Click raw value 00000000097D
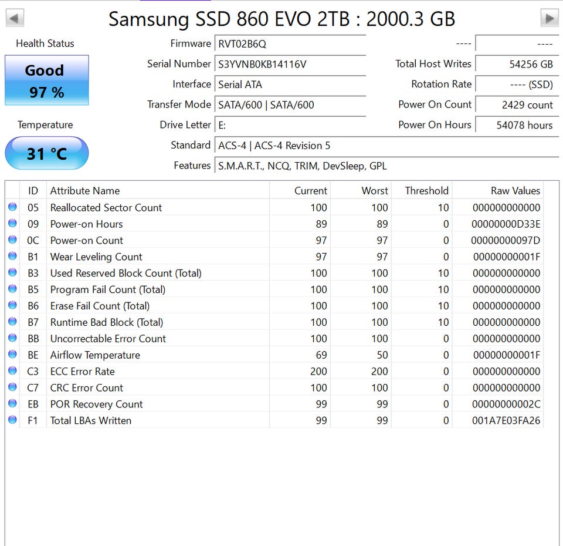 (x=506, y=240)
